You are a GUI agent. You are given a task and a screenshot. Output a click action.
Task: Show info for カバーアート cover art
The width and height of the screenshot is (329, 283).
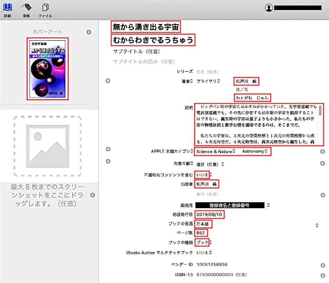[x=89, y=32]
